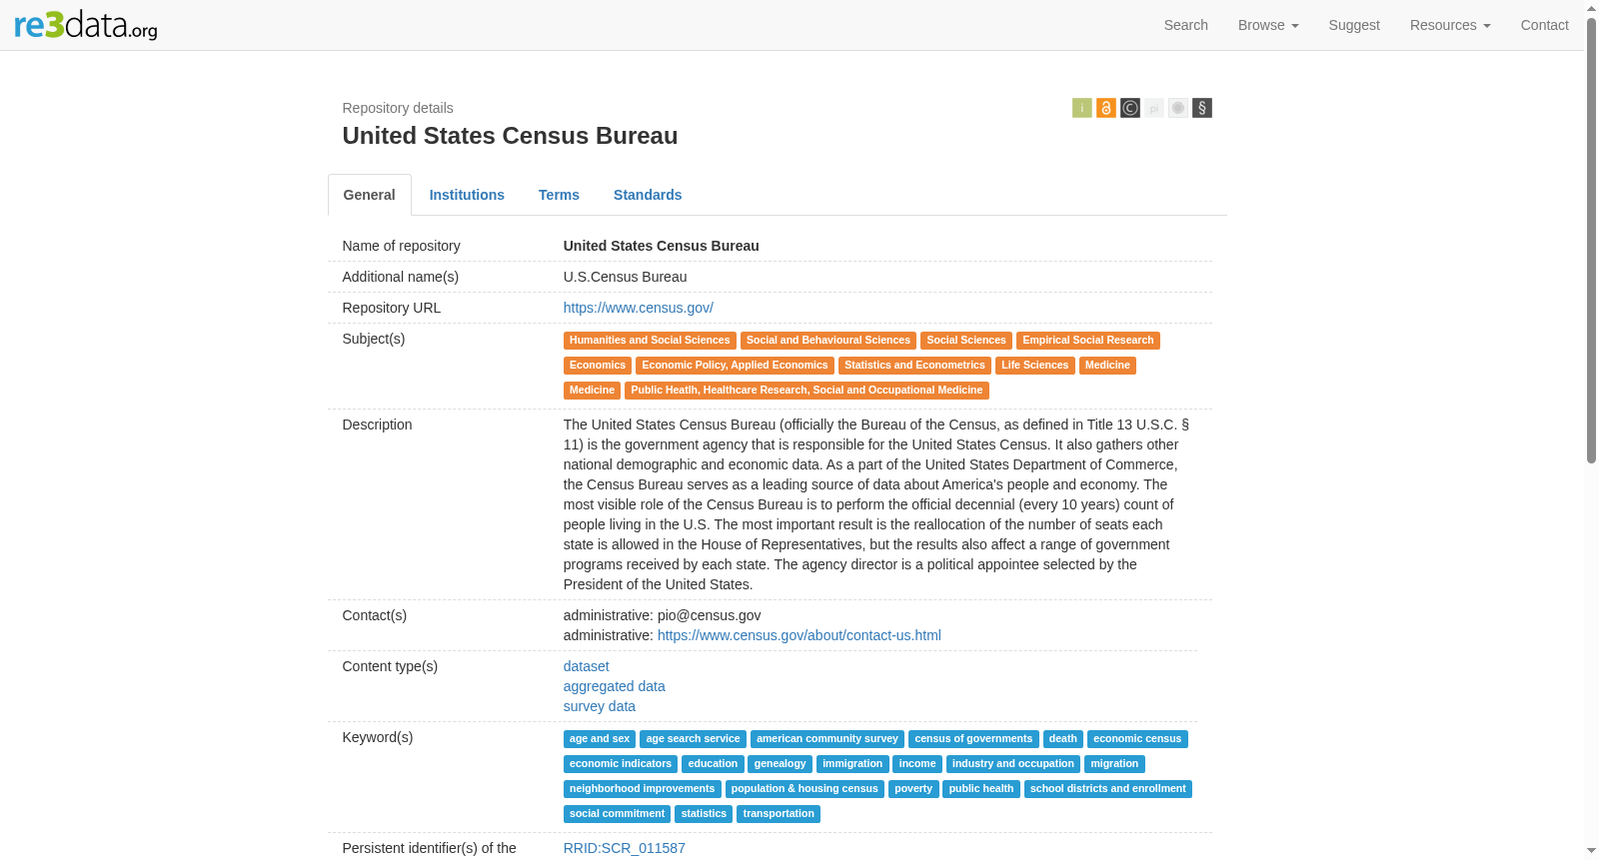
Task: Click the population & housing census keyword
Action: 804,789
